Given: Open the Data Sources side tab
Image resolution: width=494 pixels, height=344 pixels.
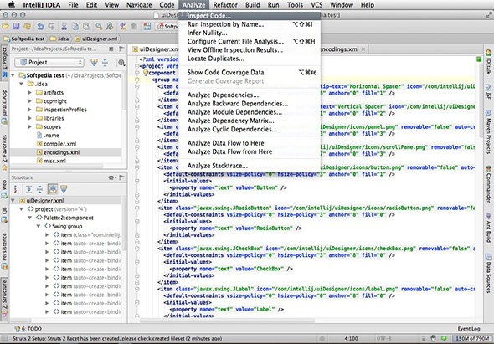Looking at the screenshot, I should point(488,274).
